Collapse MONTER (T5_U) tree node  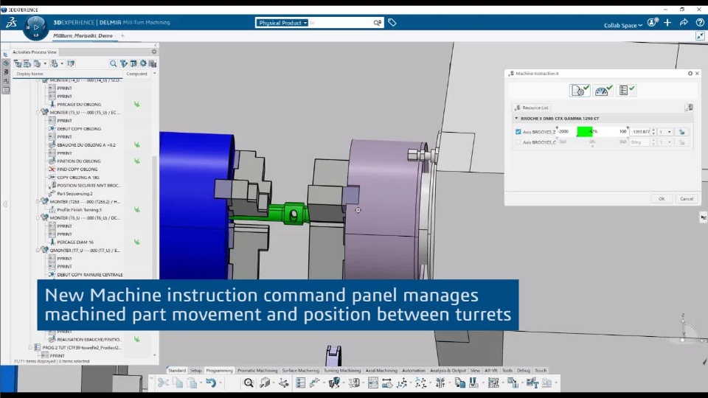[x=38, y=112]
